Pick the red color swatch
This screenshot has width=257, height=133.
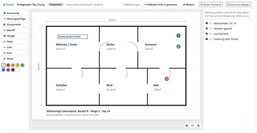coord(8,65)
